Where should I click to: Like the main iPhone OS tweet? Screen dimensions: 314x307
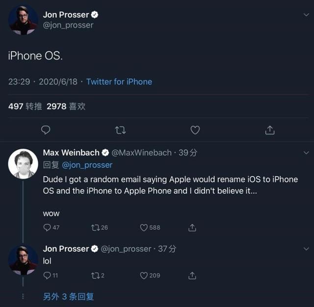(195, 130)
